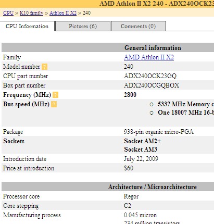Click the General information section header

coord(153,48)
